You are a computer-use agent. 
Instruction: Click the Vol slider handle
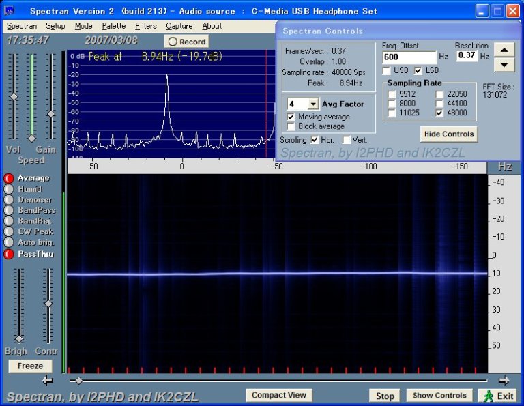click(x=14, y=97)
